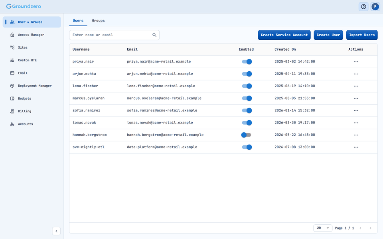Turn off marcus.oyelaran enabled switch
This screenshot has height=239, width=383.
click(x=247, y=98)
